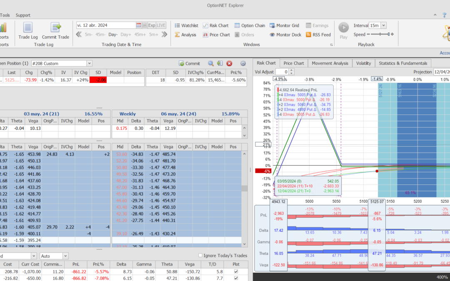This screenshot has width=450, height=281.
Task: Expand the Auto dropdown
Action: click(65, 256)
